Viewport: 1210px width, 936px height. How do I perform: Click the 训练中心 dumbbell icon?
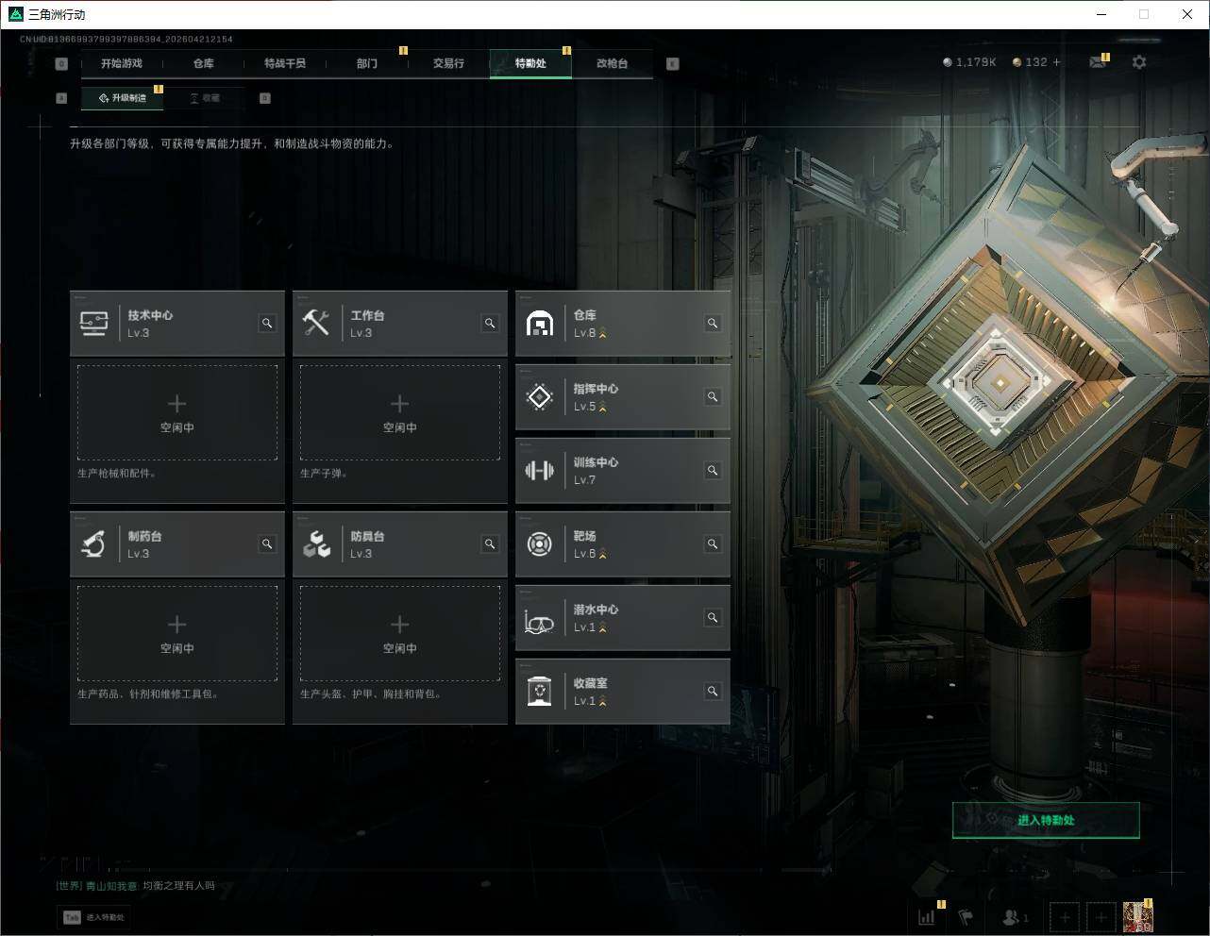[539, 471]
